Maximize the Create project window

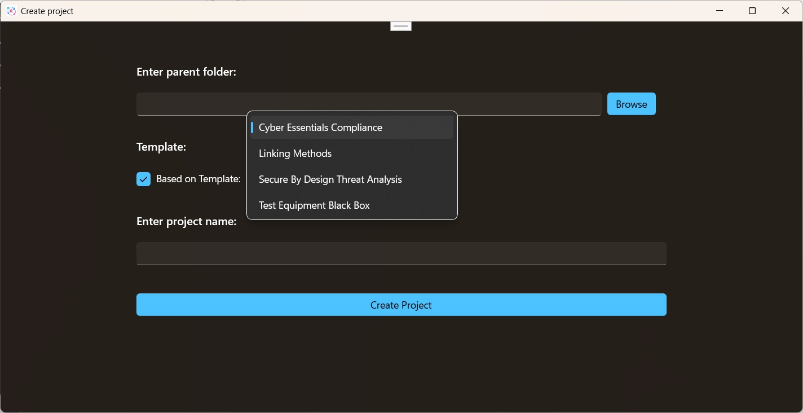tap(752, 11)
